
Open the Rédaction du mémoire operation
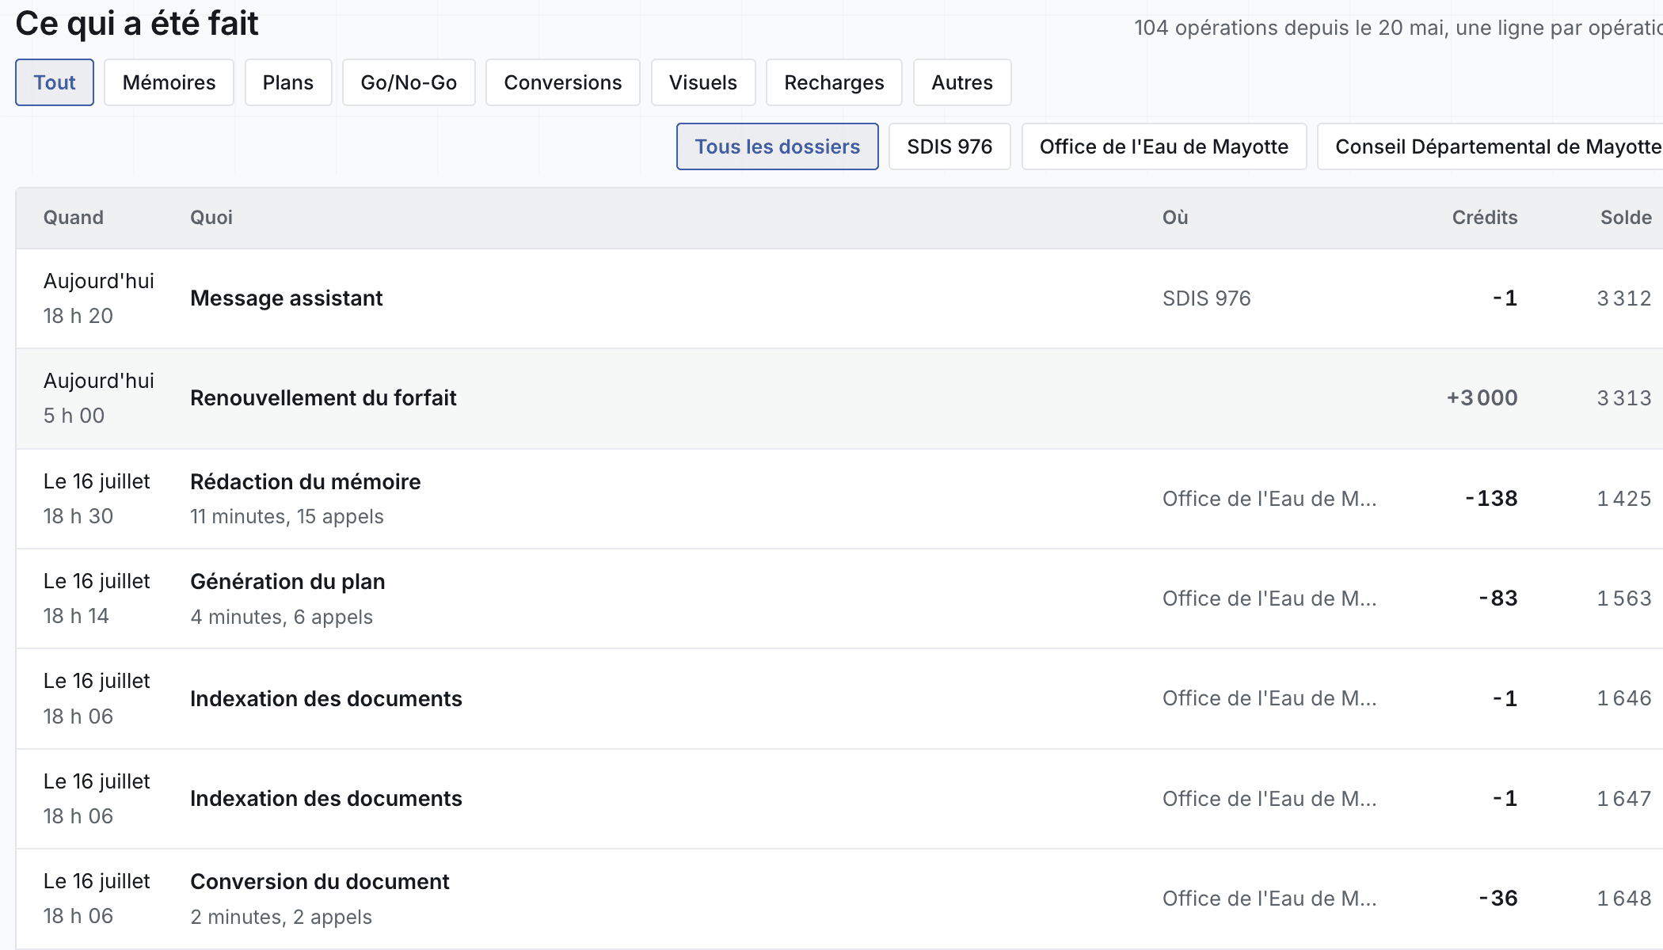pyautogui.click(x=839, y=499)
